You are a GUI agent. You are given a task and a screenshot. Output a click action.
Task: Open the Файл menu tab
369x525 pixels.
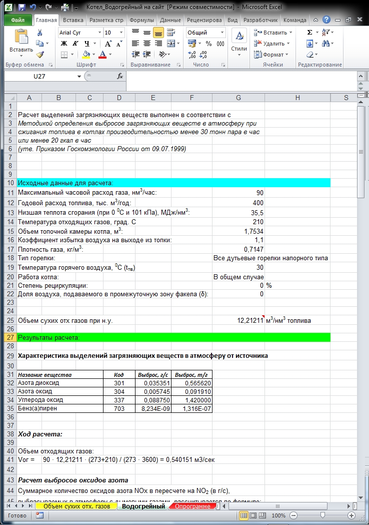pos(17,20)
